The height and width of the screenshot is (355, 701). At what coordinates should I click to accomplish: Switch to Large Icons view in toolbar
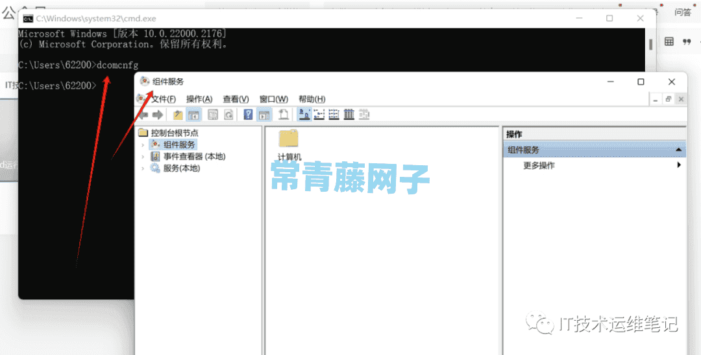[304, 115]
